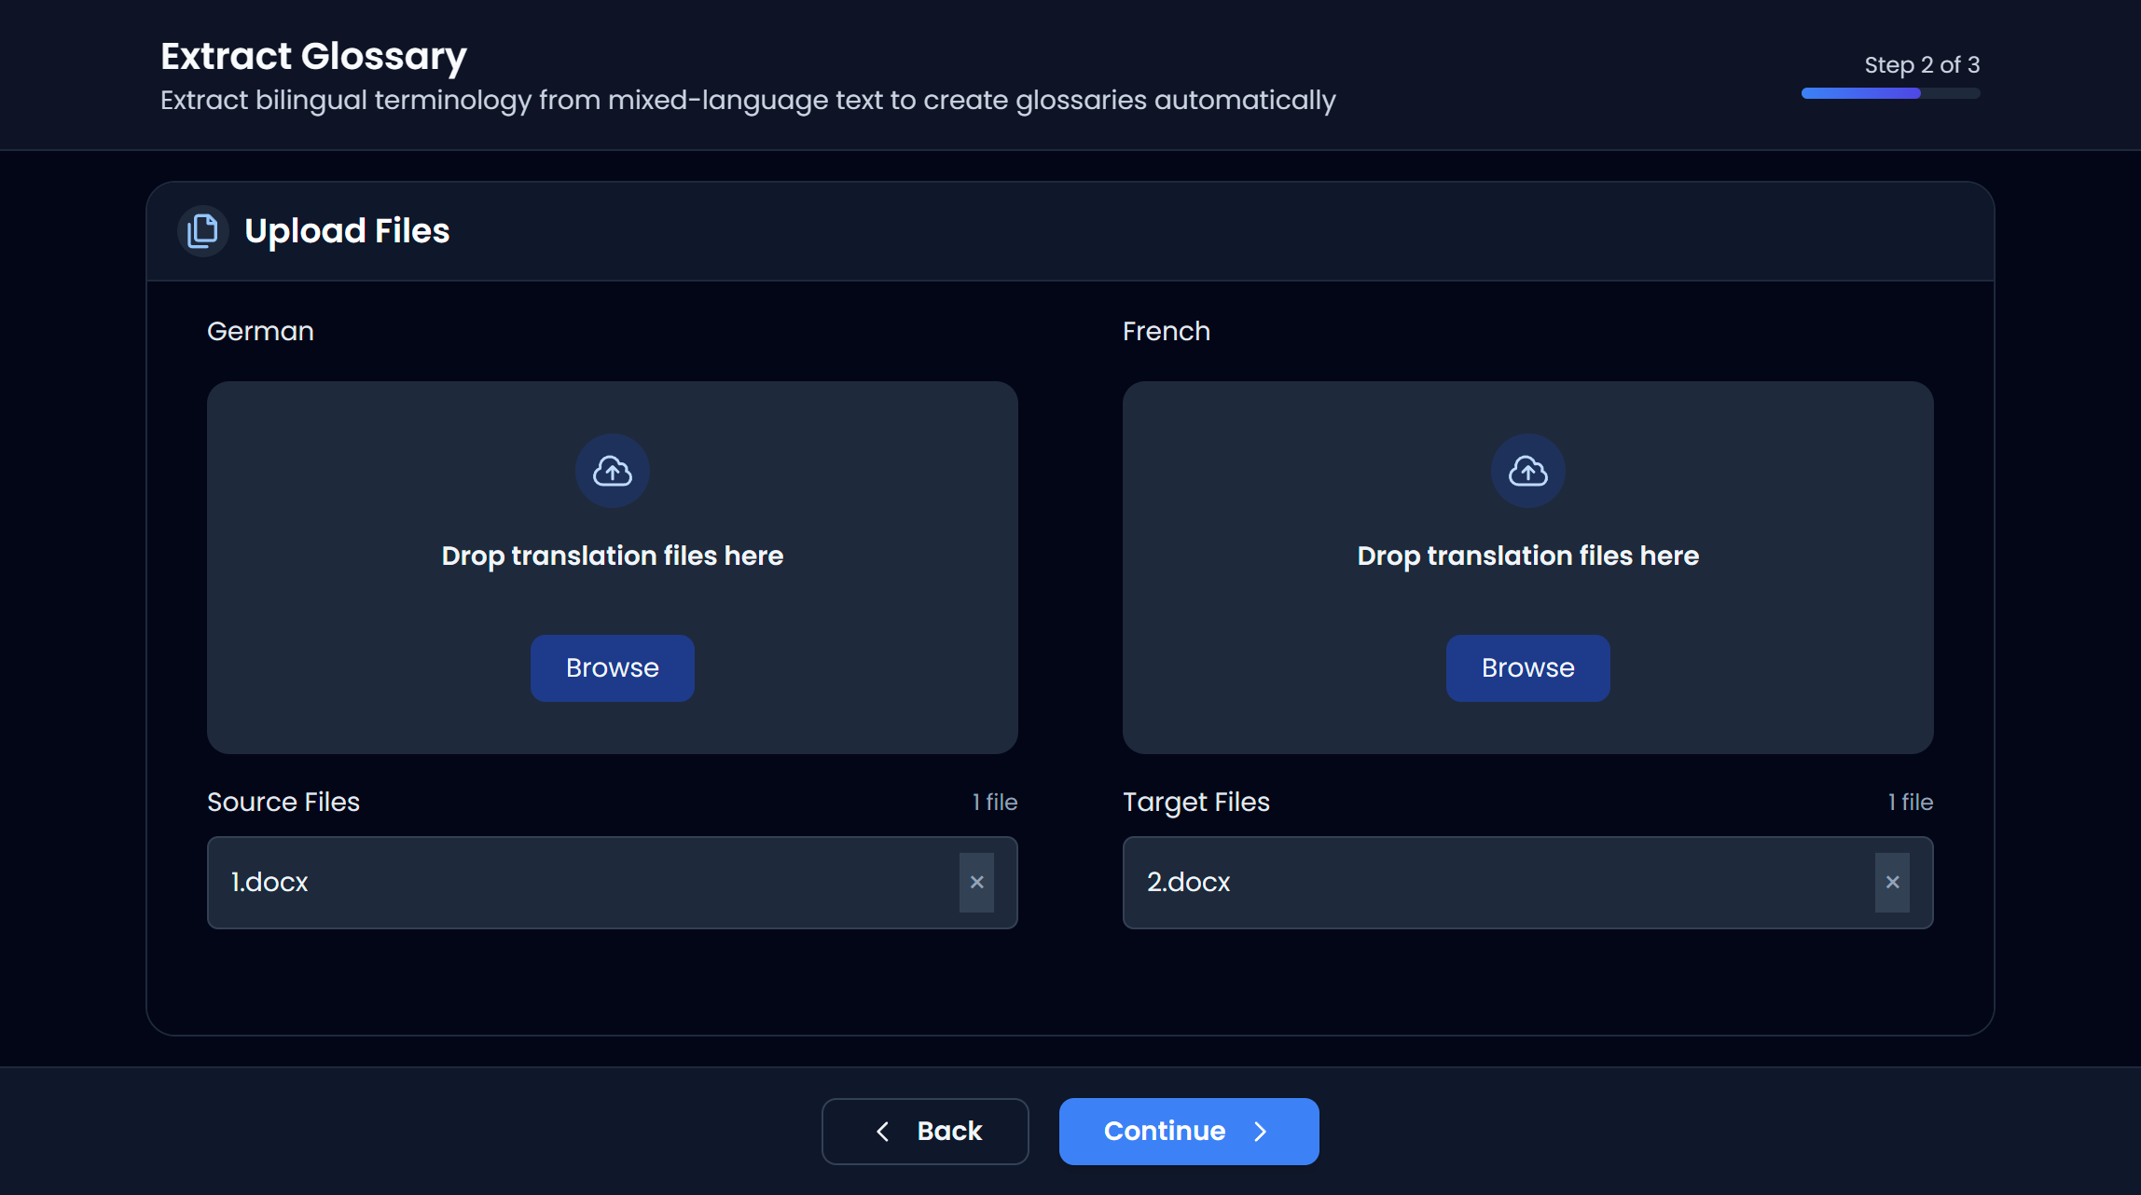Click the back chevron icon on Back button

tap(881, 1131)
